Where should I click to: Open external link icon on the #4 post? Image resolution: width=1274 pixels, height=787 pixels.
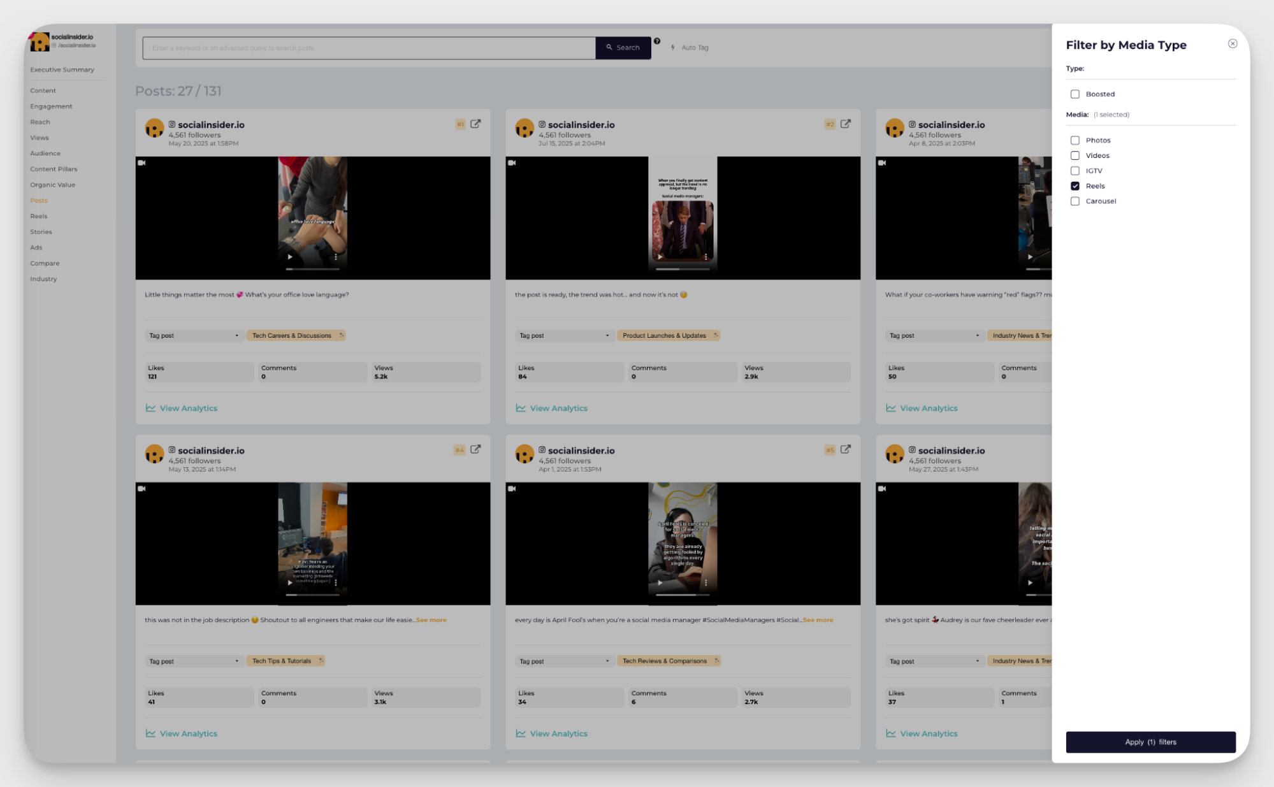pos(475,449)
